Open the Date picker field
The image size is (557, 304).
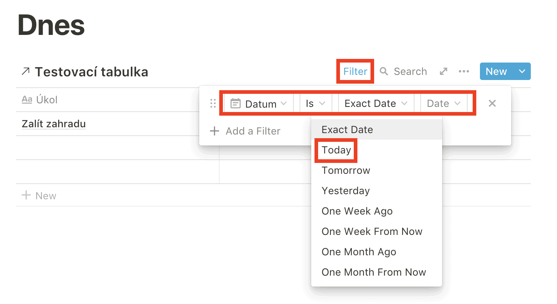coord(444,104)
